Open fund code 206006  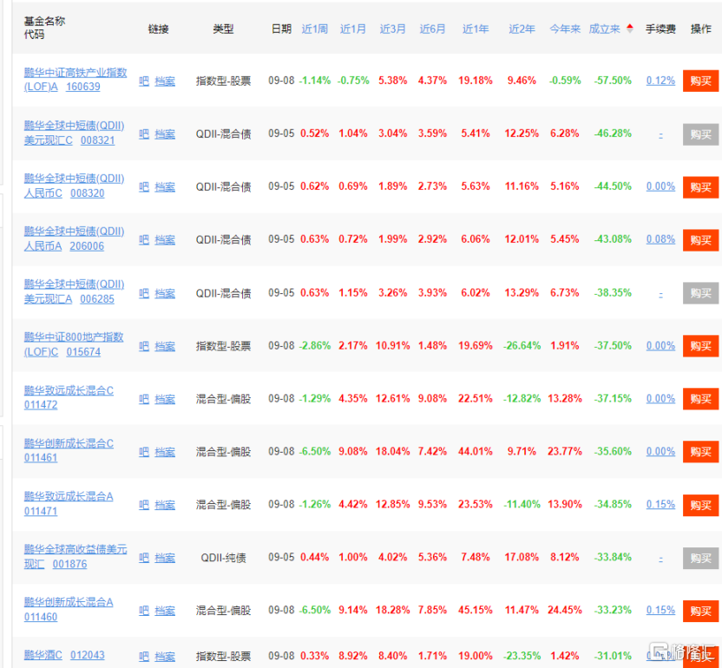coord(87,246)
